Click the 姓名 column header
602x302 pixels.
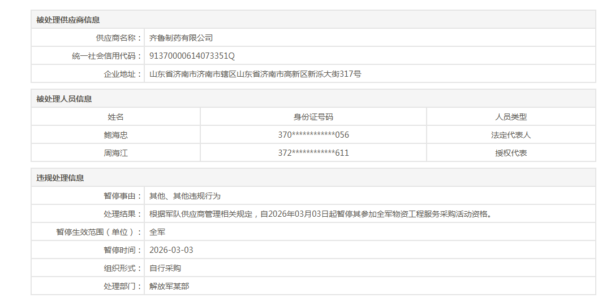point(115,117)
